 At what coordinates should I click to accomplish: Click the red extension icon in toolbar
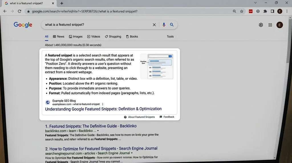coord(251,11)
